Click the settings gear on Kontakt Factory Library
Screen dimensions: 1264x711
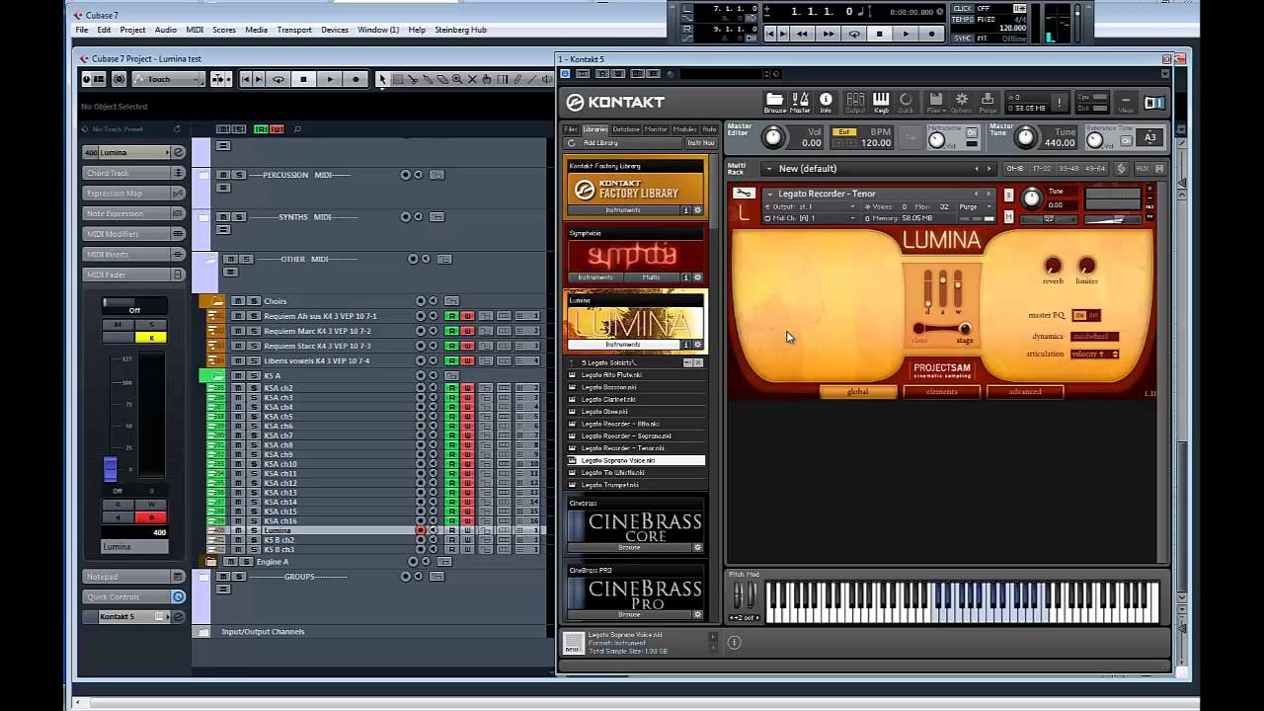coord(697,210)
